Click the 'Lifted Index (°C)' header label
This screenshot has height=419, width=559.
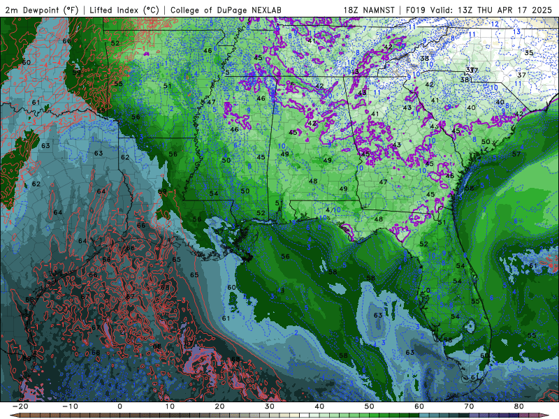(x=124, y=10)
